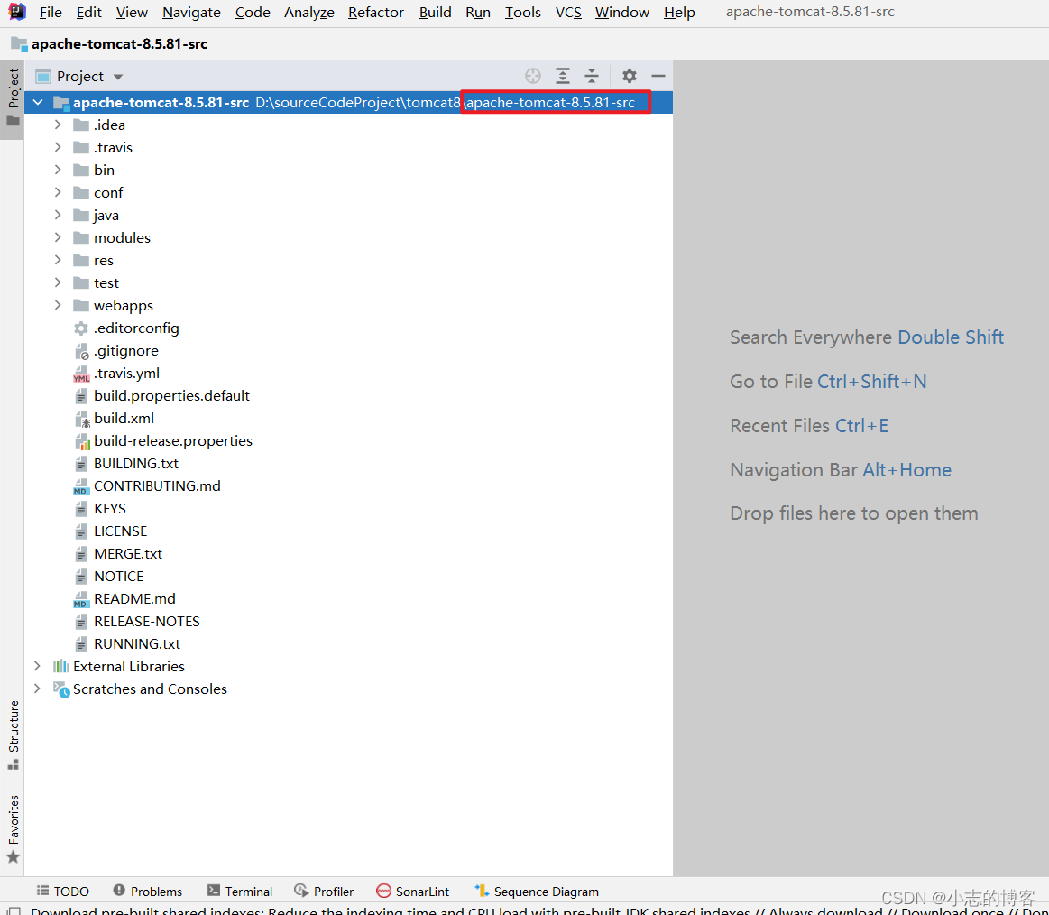Open the Sequence Diagram tool window

pyautogui.click(x=537, y=891)
